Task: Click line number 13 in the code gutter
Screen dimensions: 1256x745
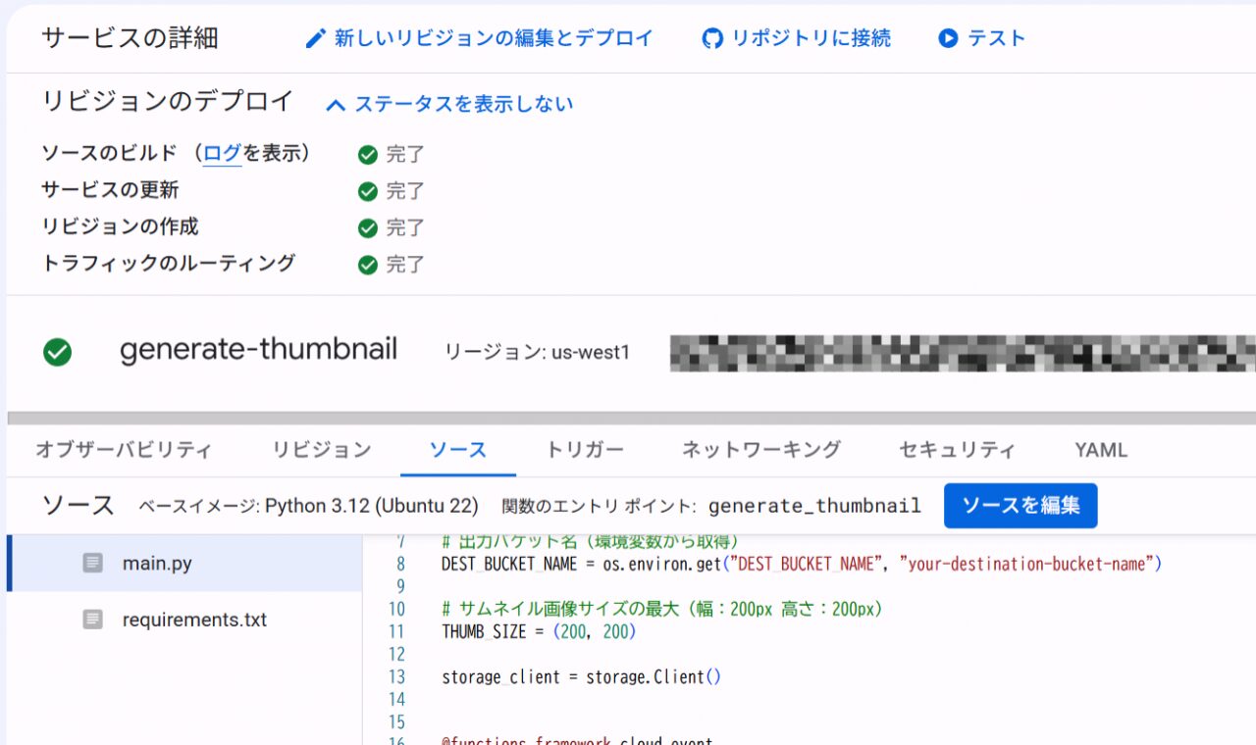Action: [x=396, y=677]
